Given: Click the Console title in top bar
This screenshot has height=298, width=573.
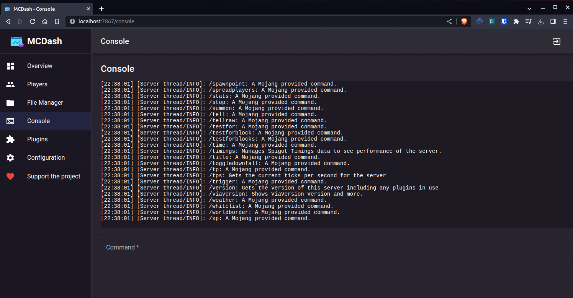Looking at the screenshot, I should (x=115, y=41).
